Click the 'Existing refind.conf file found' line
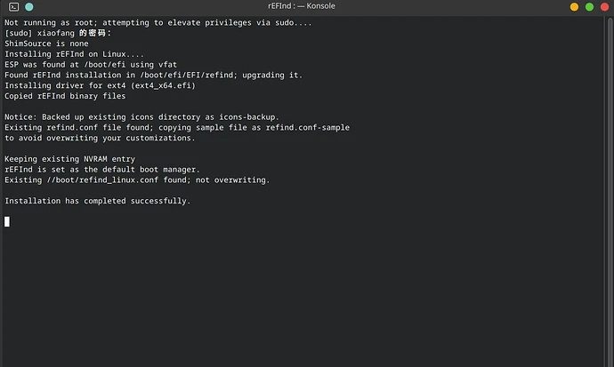The image size is (614, 367). (x=177, y=127)
